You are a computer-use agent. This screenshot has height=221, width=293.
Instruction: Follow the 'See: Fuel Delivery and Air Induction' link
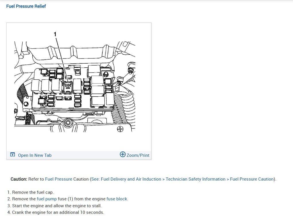click(x=183, y=179)
